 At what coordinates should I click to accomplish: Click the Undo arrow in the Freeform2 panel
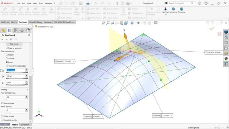(x=11, y=39)
